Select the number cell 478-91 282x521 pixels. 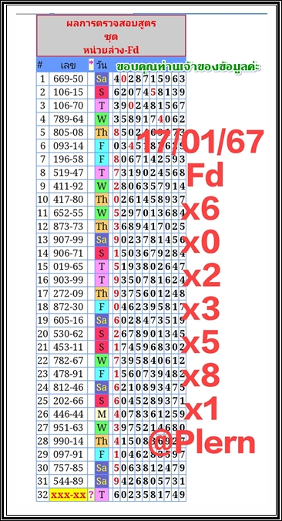click(x=69, y=374)
